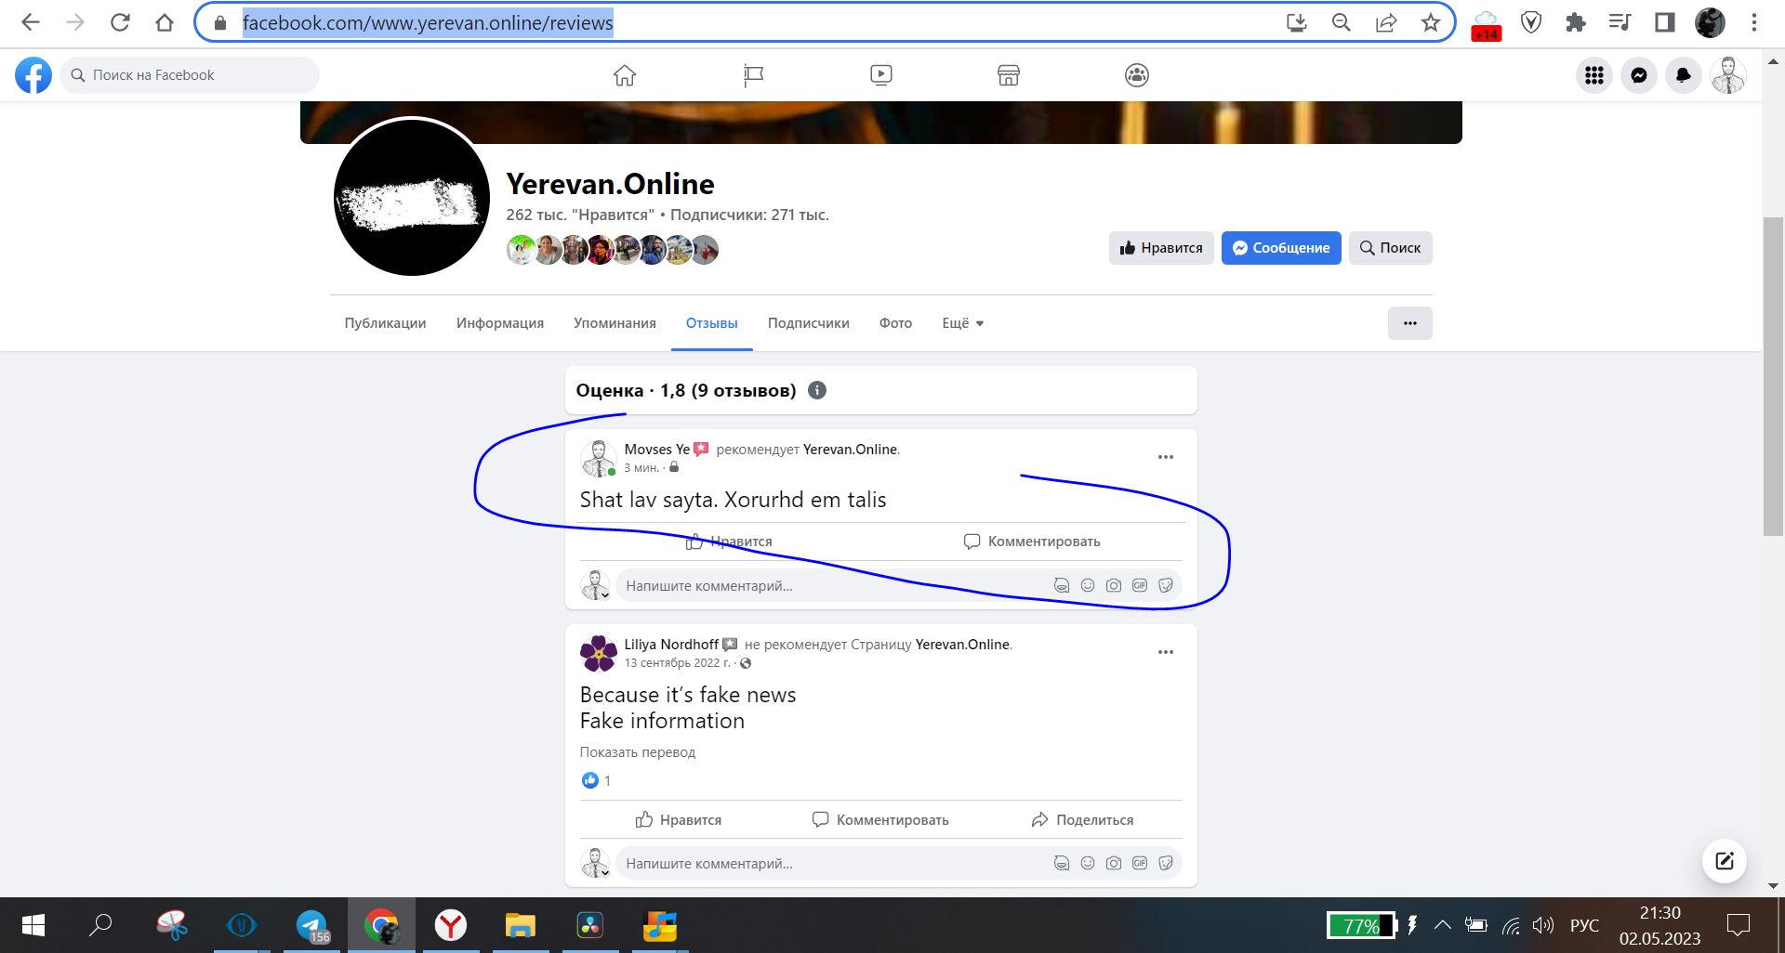Like the Yerevan.Online page
The width and height of the screenshot is (1785, 953).
[1161, 248]
